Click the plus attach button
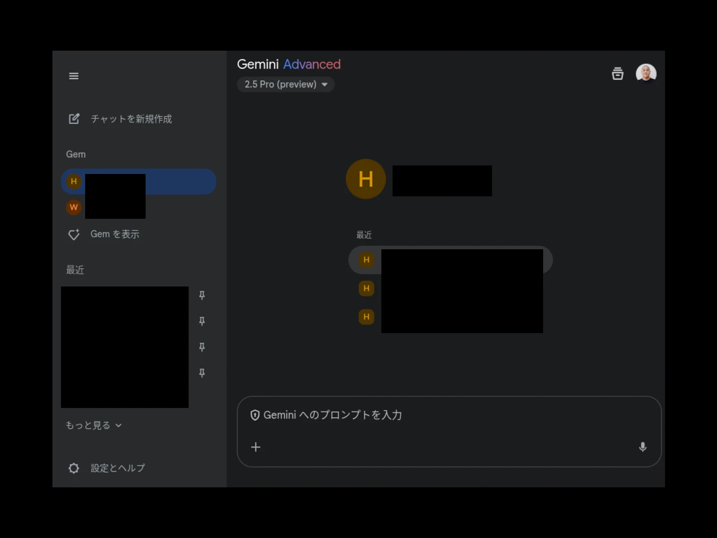This screenshot has width=717, height=538. (x=255, y=447)
